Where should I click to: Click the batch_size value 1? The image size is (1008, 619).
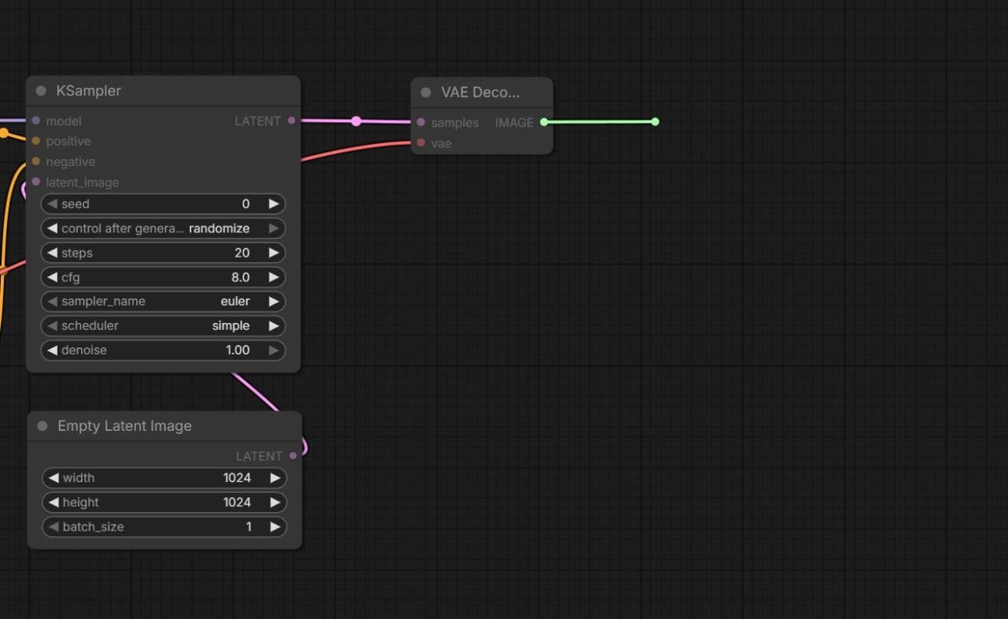249,527
